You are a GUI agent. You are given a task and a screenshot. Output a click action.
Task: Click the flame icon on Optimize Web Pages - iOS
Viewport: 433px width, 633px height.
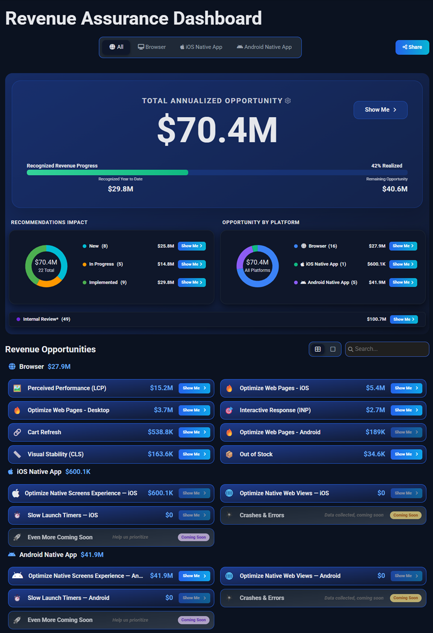229,388
